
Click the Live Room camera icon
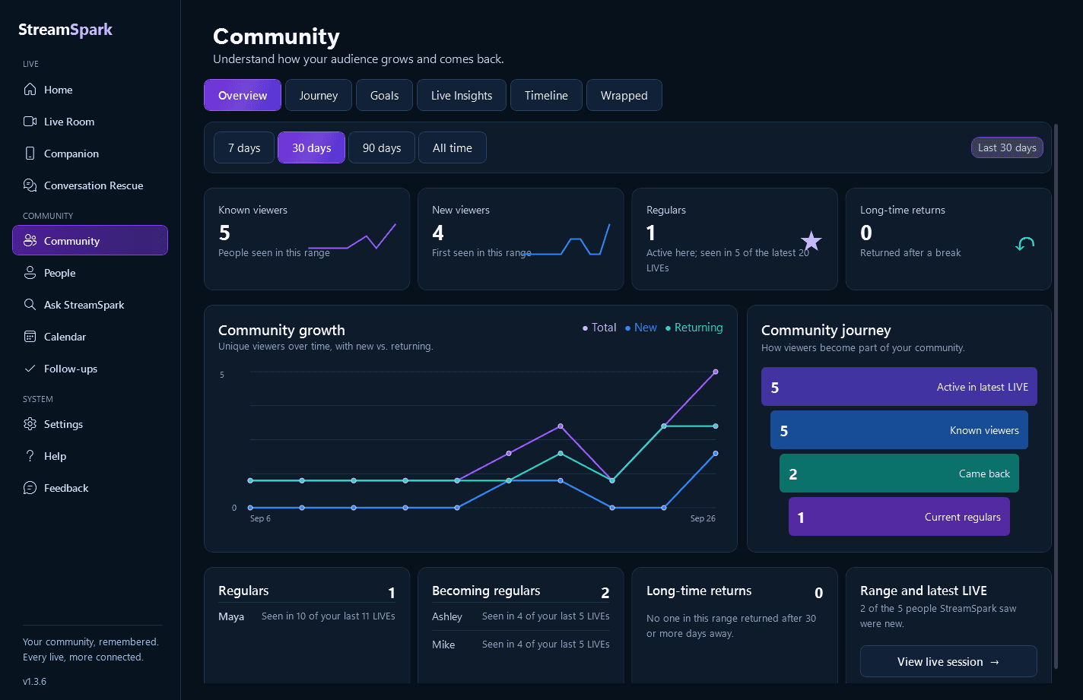point(30,122)
